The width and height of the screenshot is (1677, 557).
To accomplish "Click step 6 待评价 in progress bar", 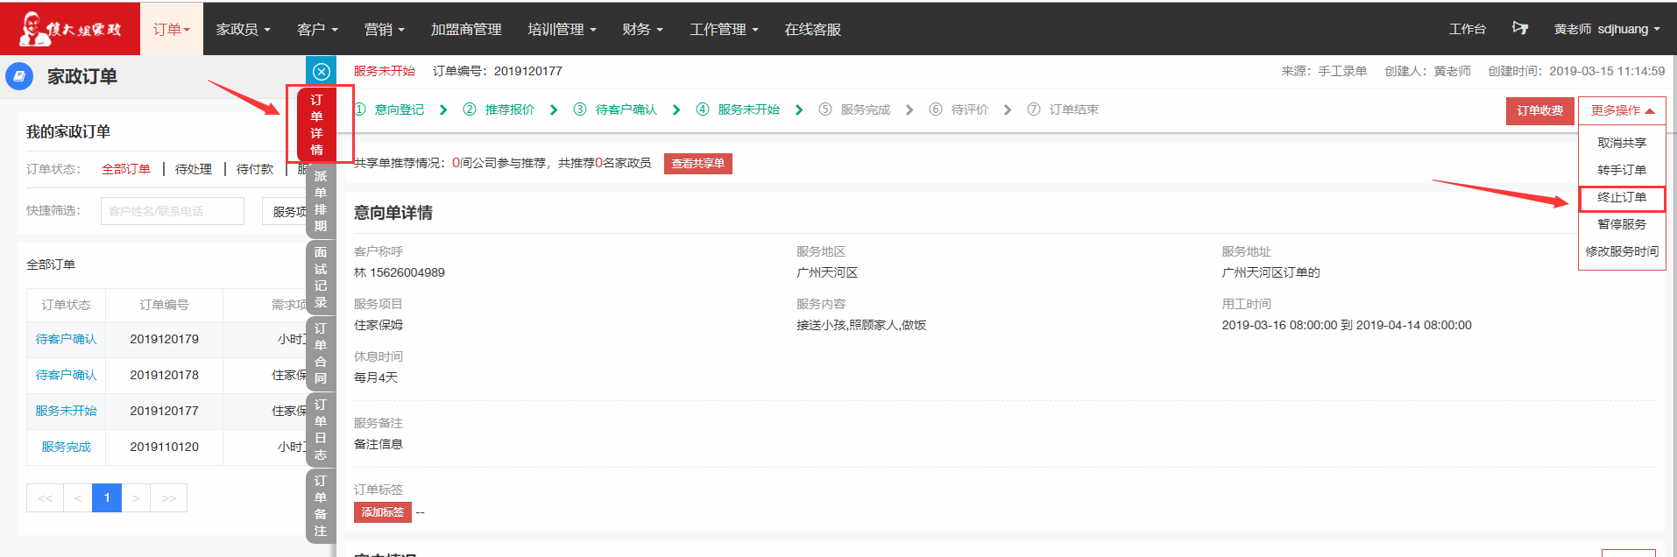I will 959,109.
